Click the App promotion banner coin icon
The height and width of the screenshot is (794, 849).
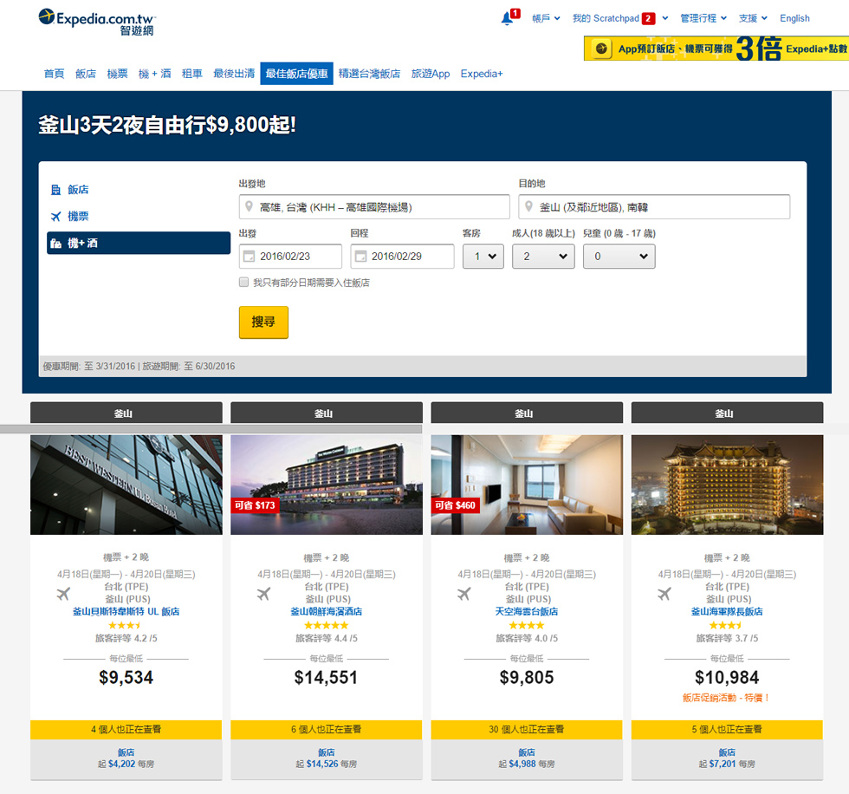coord(601,49)
